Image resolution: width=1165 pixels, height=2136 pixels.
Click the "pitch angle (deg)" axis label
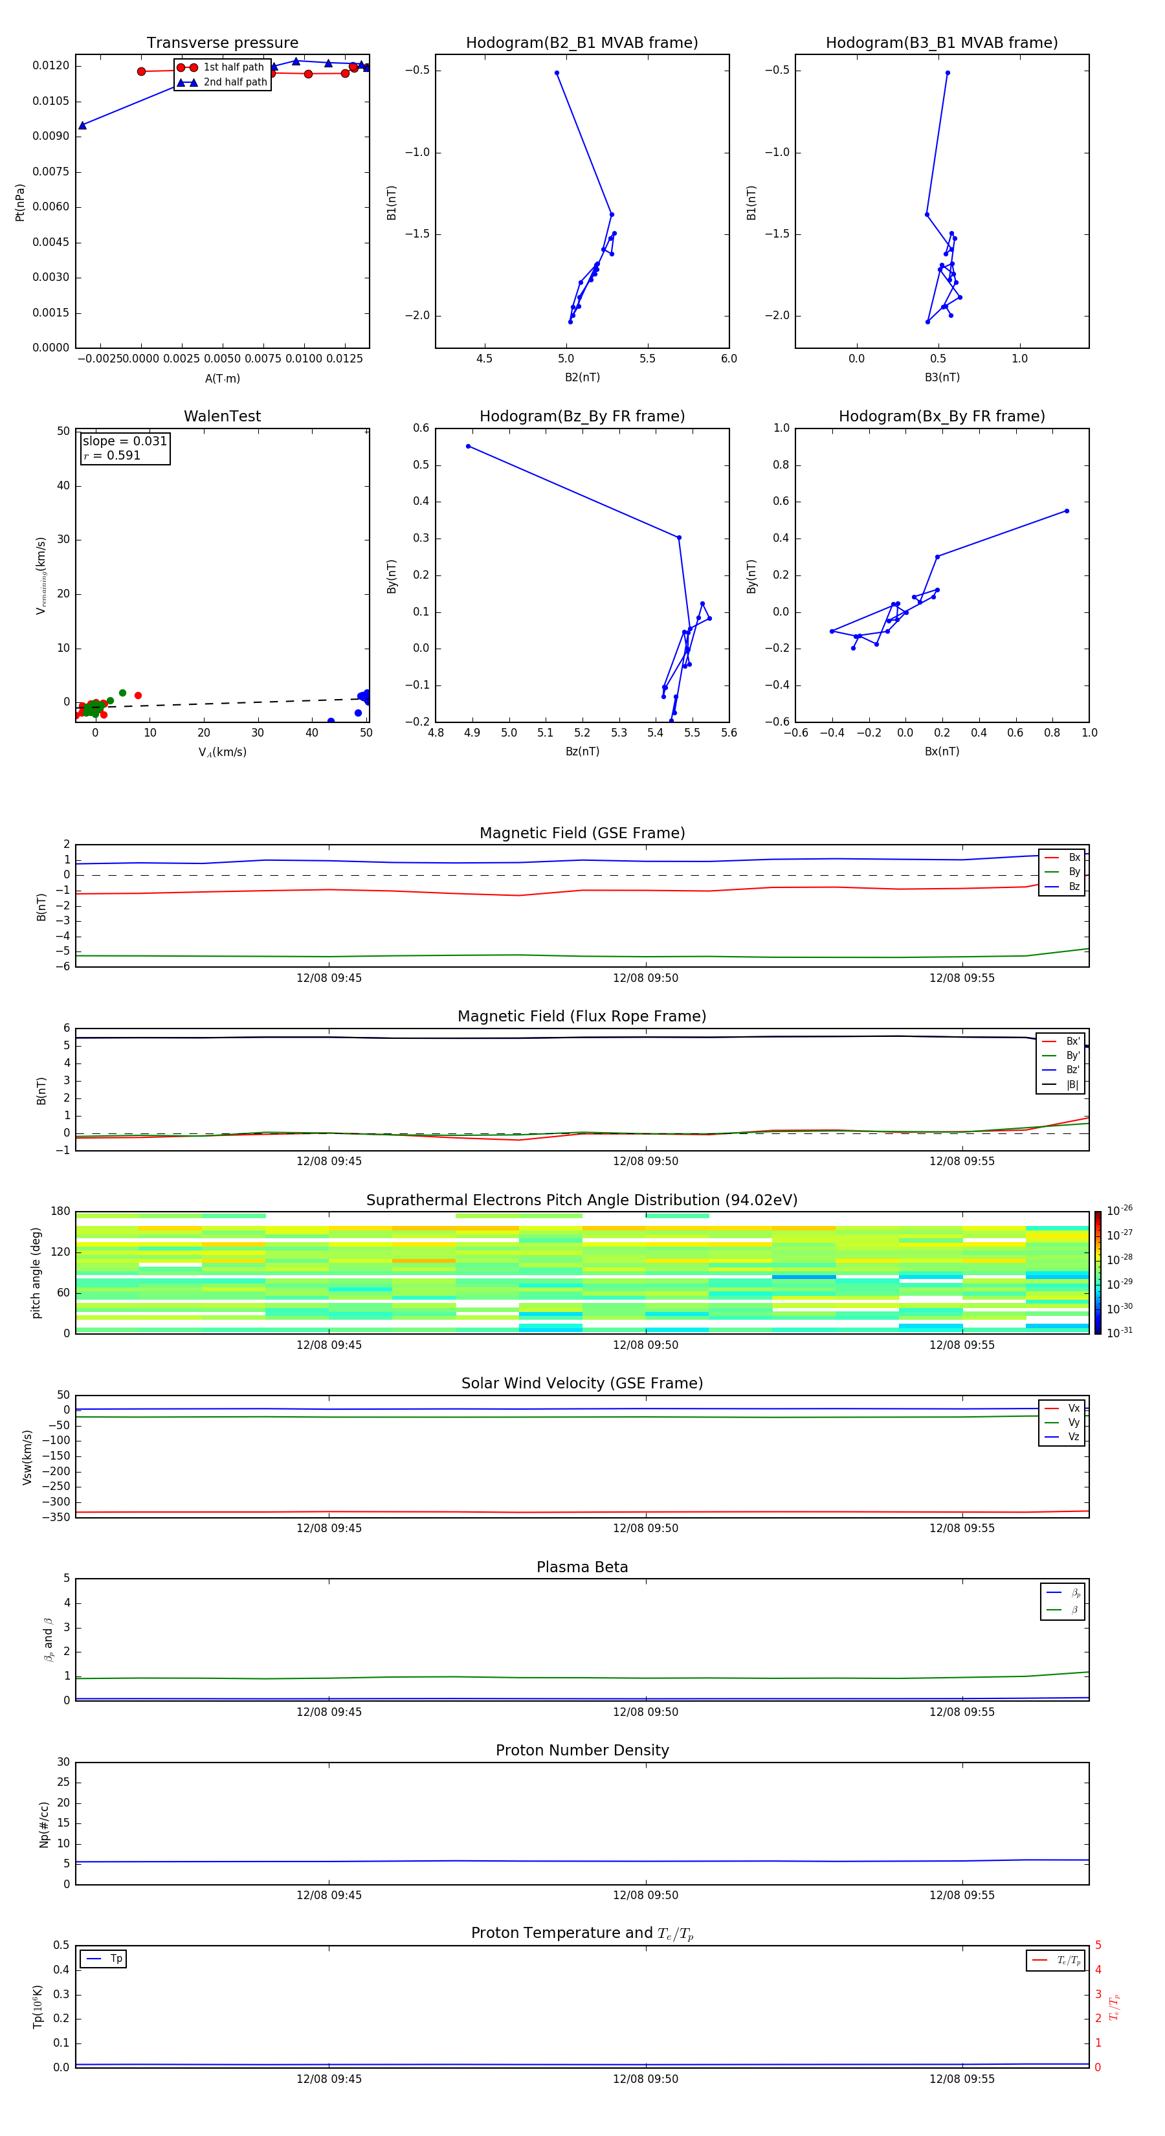pyautogui.click(x=36, y=1273)
